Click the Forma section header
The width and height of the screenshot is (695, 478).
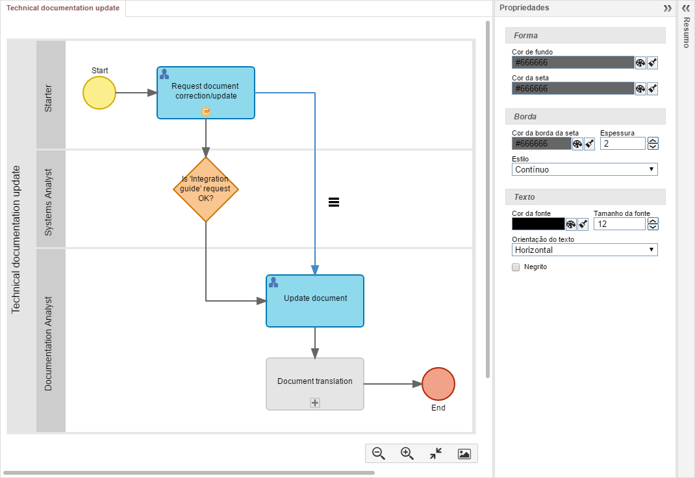pyautogui.click(x=585, y=36)
